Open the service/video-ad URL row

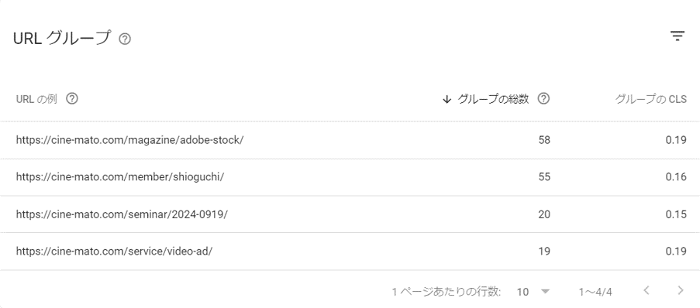[350, 252]
